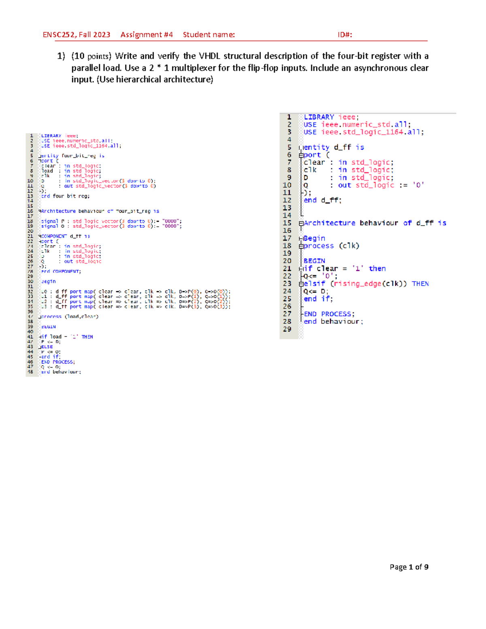Click "end d_ff;" on line 12
The image size is (486, 629).
coord(322,200)
